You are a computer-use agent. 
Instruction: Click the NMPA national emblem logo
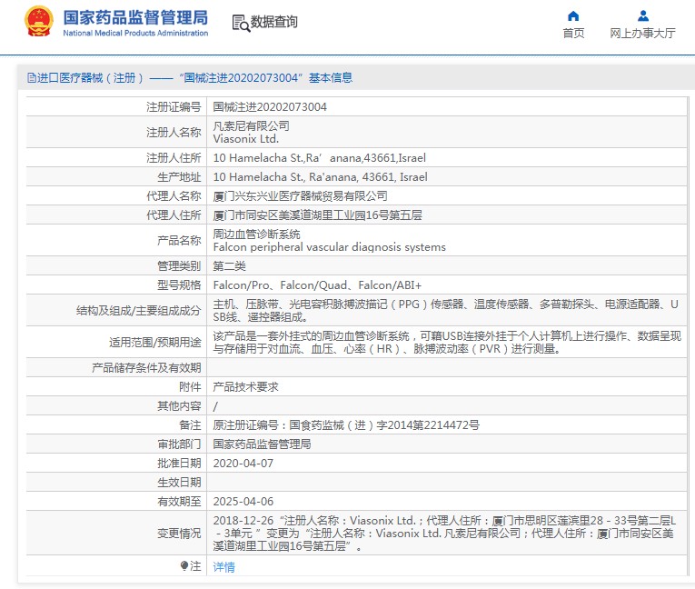click(39, 22)
